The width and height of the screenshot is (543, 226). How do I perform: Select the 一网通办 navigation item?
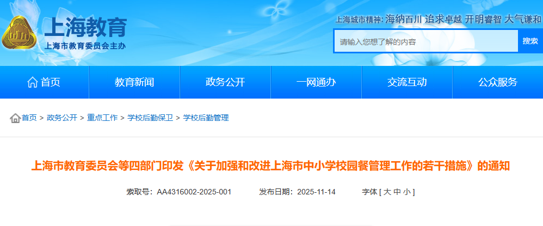click(316, 82)
